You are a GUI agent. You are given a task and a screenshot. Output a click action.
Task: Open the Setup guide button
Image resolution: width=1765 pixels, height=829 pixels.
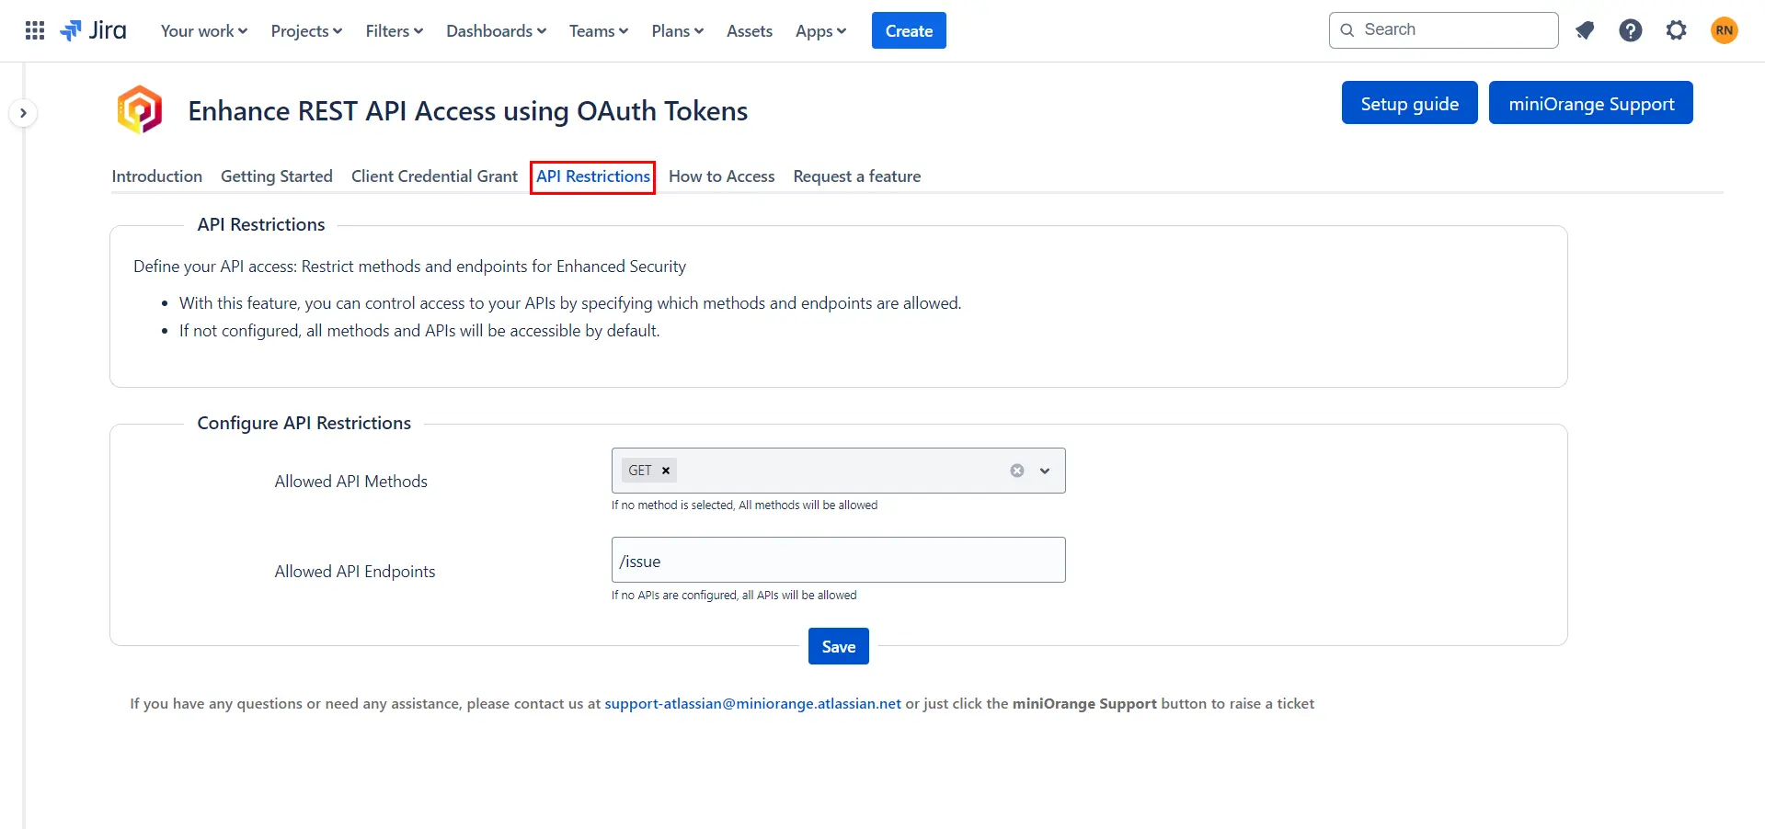pos(1410,103)
